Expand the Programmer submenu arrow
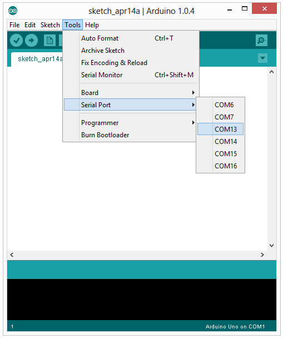283x339 pixels. (193, 123)
